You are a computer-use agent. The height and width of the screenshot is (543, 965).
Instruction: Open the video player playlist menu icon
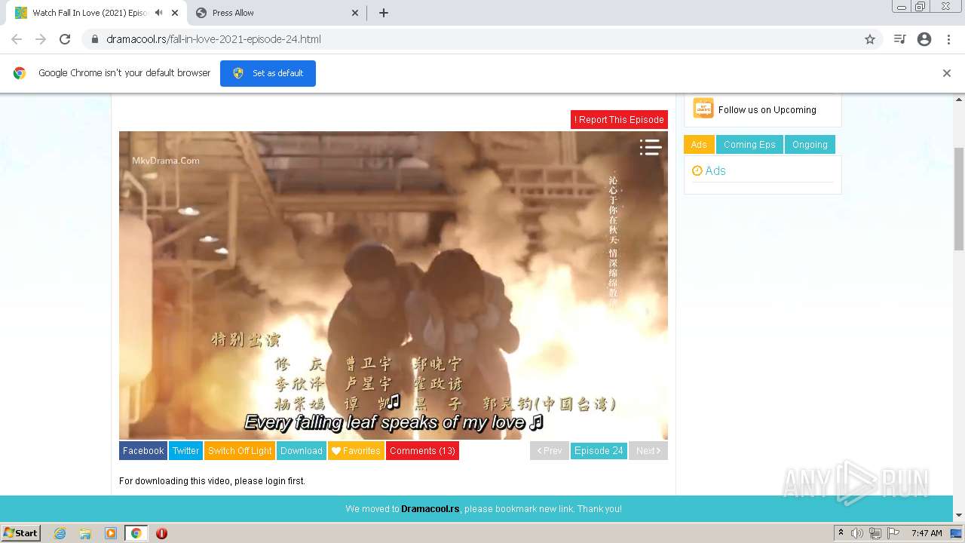point(650,147)
